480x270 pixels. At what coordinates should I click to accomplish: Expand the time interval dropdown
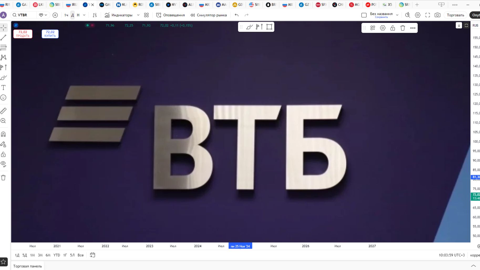(x=84, y=15)
